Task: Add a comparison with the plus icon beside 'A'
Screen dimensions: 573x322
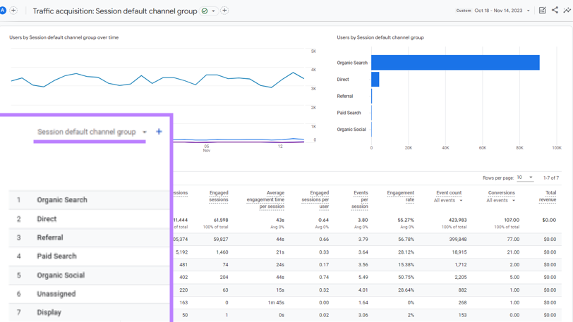Action: (13, 11)
